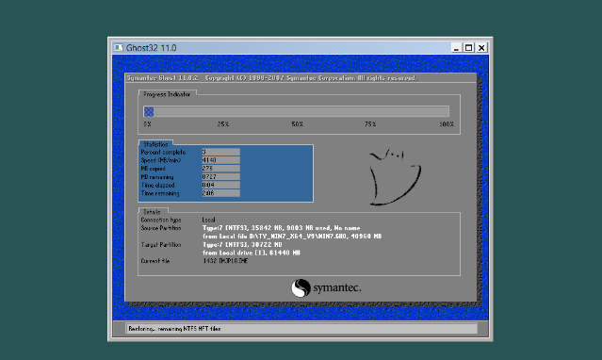This screenshot has height=360, width=602.
Task: Click the MB remaining value box
Action: click(x=220, y=177)
